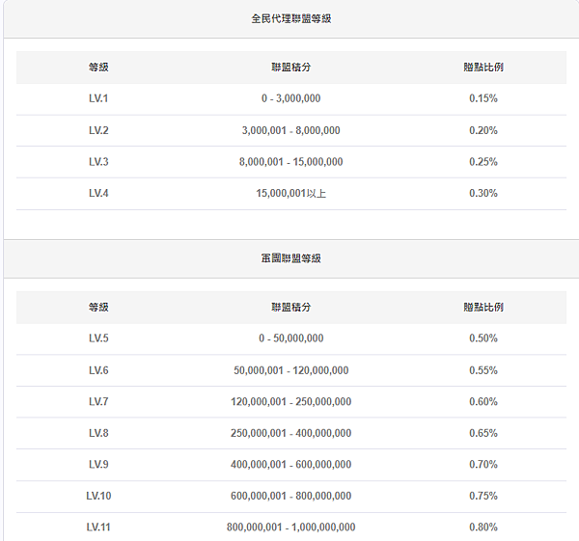Select the 0.55% bonus ratio cell

click(x=482, y=370)
